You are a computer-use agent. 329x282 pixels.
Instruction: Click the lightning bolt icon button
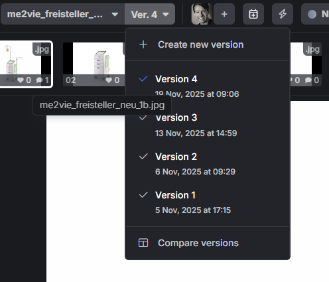click(x=283, y=14)
